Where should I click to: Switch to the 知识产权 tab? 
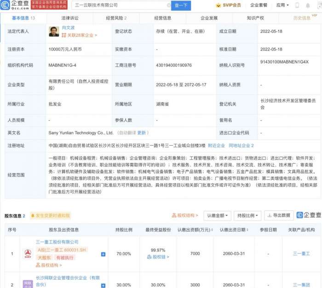[x=255, y=18]
